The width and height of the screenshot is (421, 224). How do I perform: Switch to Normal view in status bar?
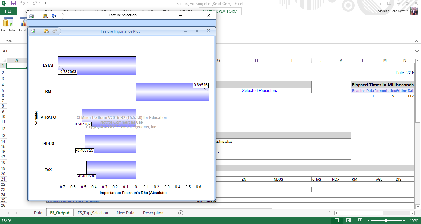337,221
